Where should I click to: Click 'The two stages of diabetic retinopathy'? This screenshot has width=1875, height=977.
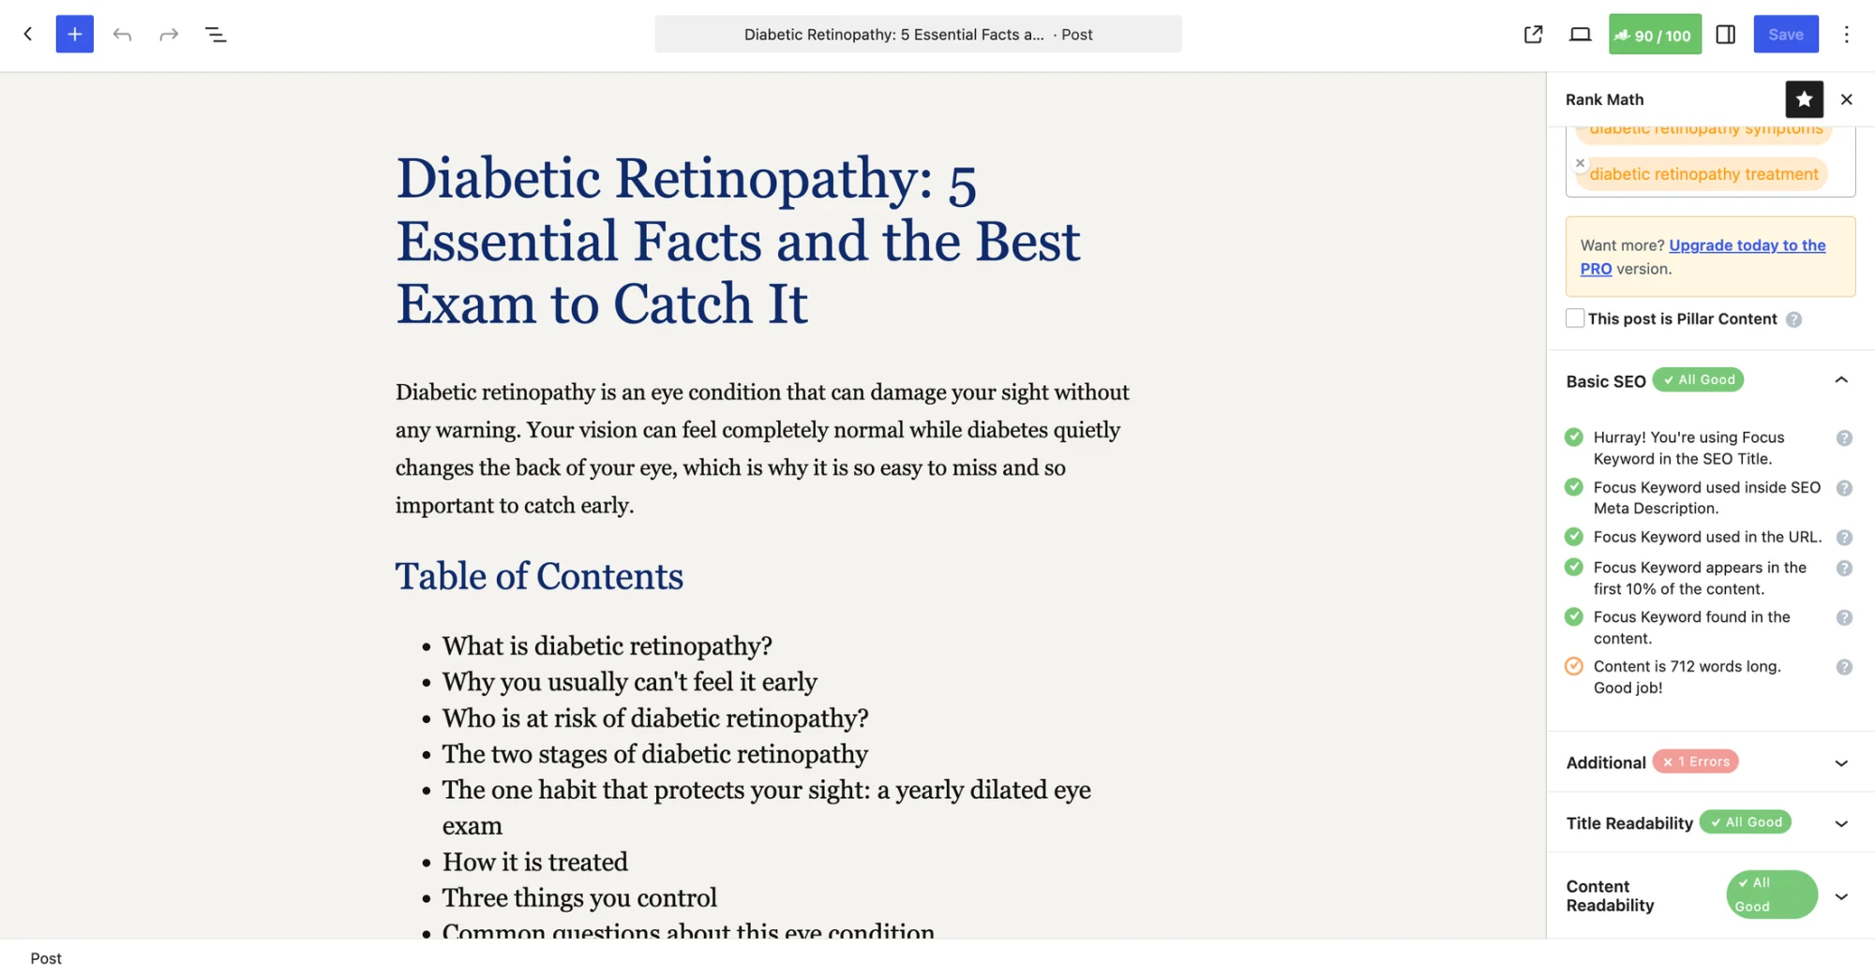click(x=655, y=754)
